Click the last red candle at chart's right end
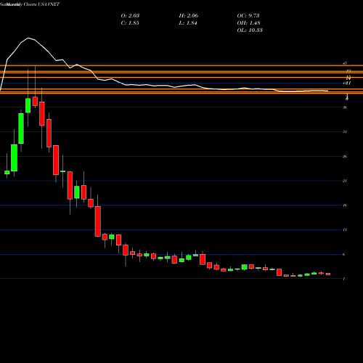 tap(328, 274)
